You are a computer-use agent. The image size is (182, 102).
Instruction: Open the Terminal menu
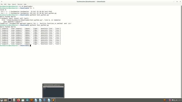(x=20, y=4)
